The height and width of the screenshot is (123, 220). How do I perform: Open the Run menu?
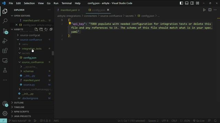point(56,3)
